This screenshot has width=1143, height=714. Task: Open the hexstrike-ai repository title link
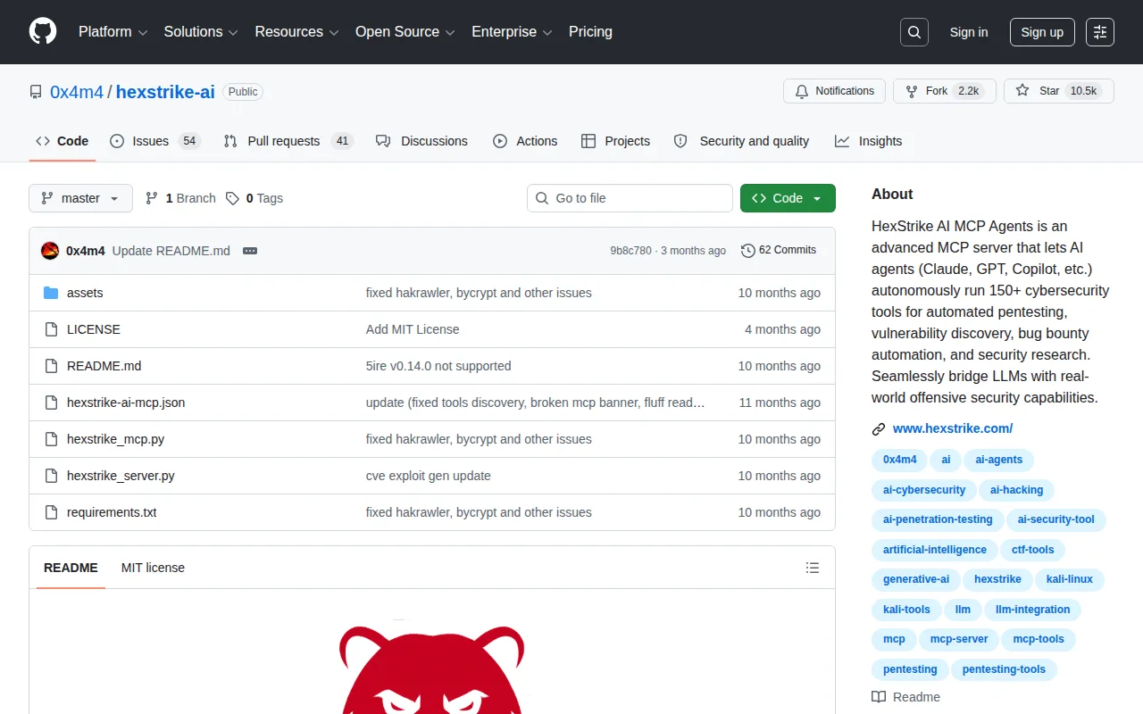(x=165, y=92)
